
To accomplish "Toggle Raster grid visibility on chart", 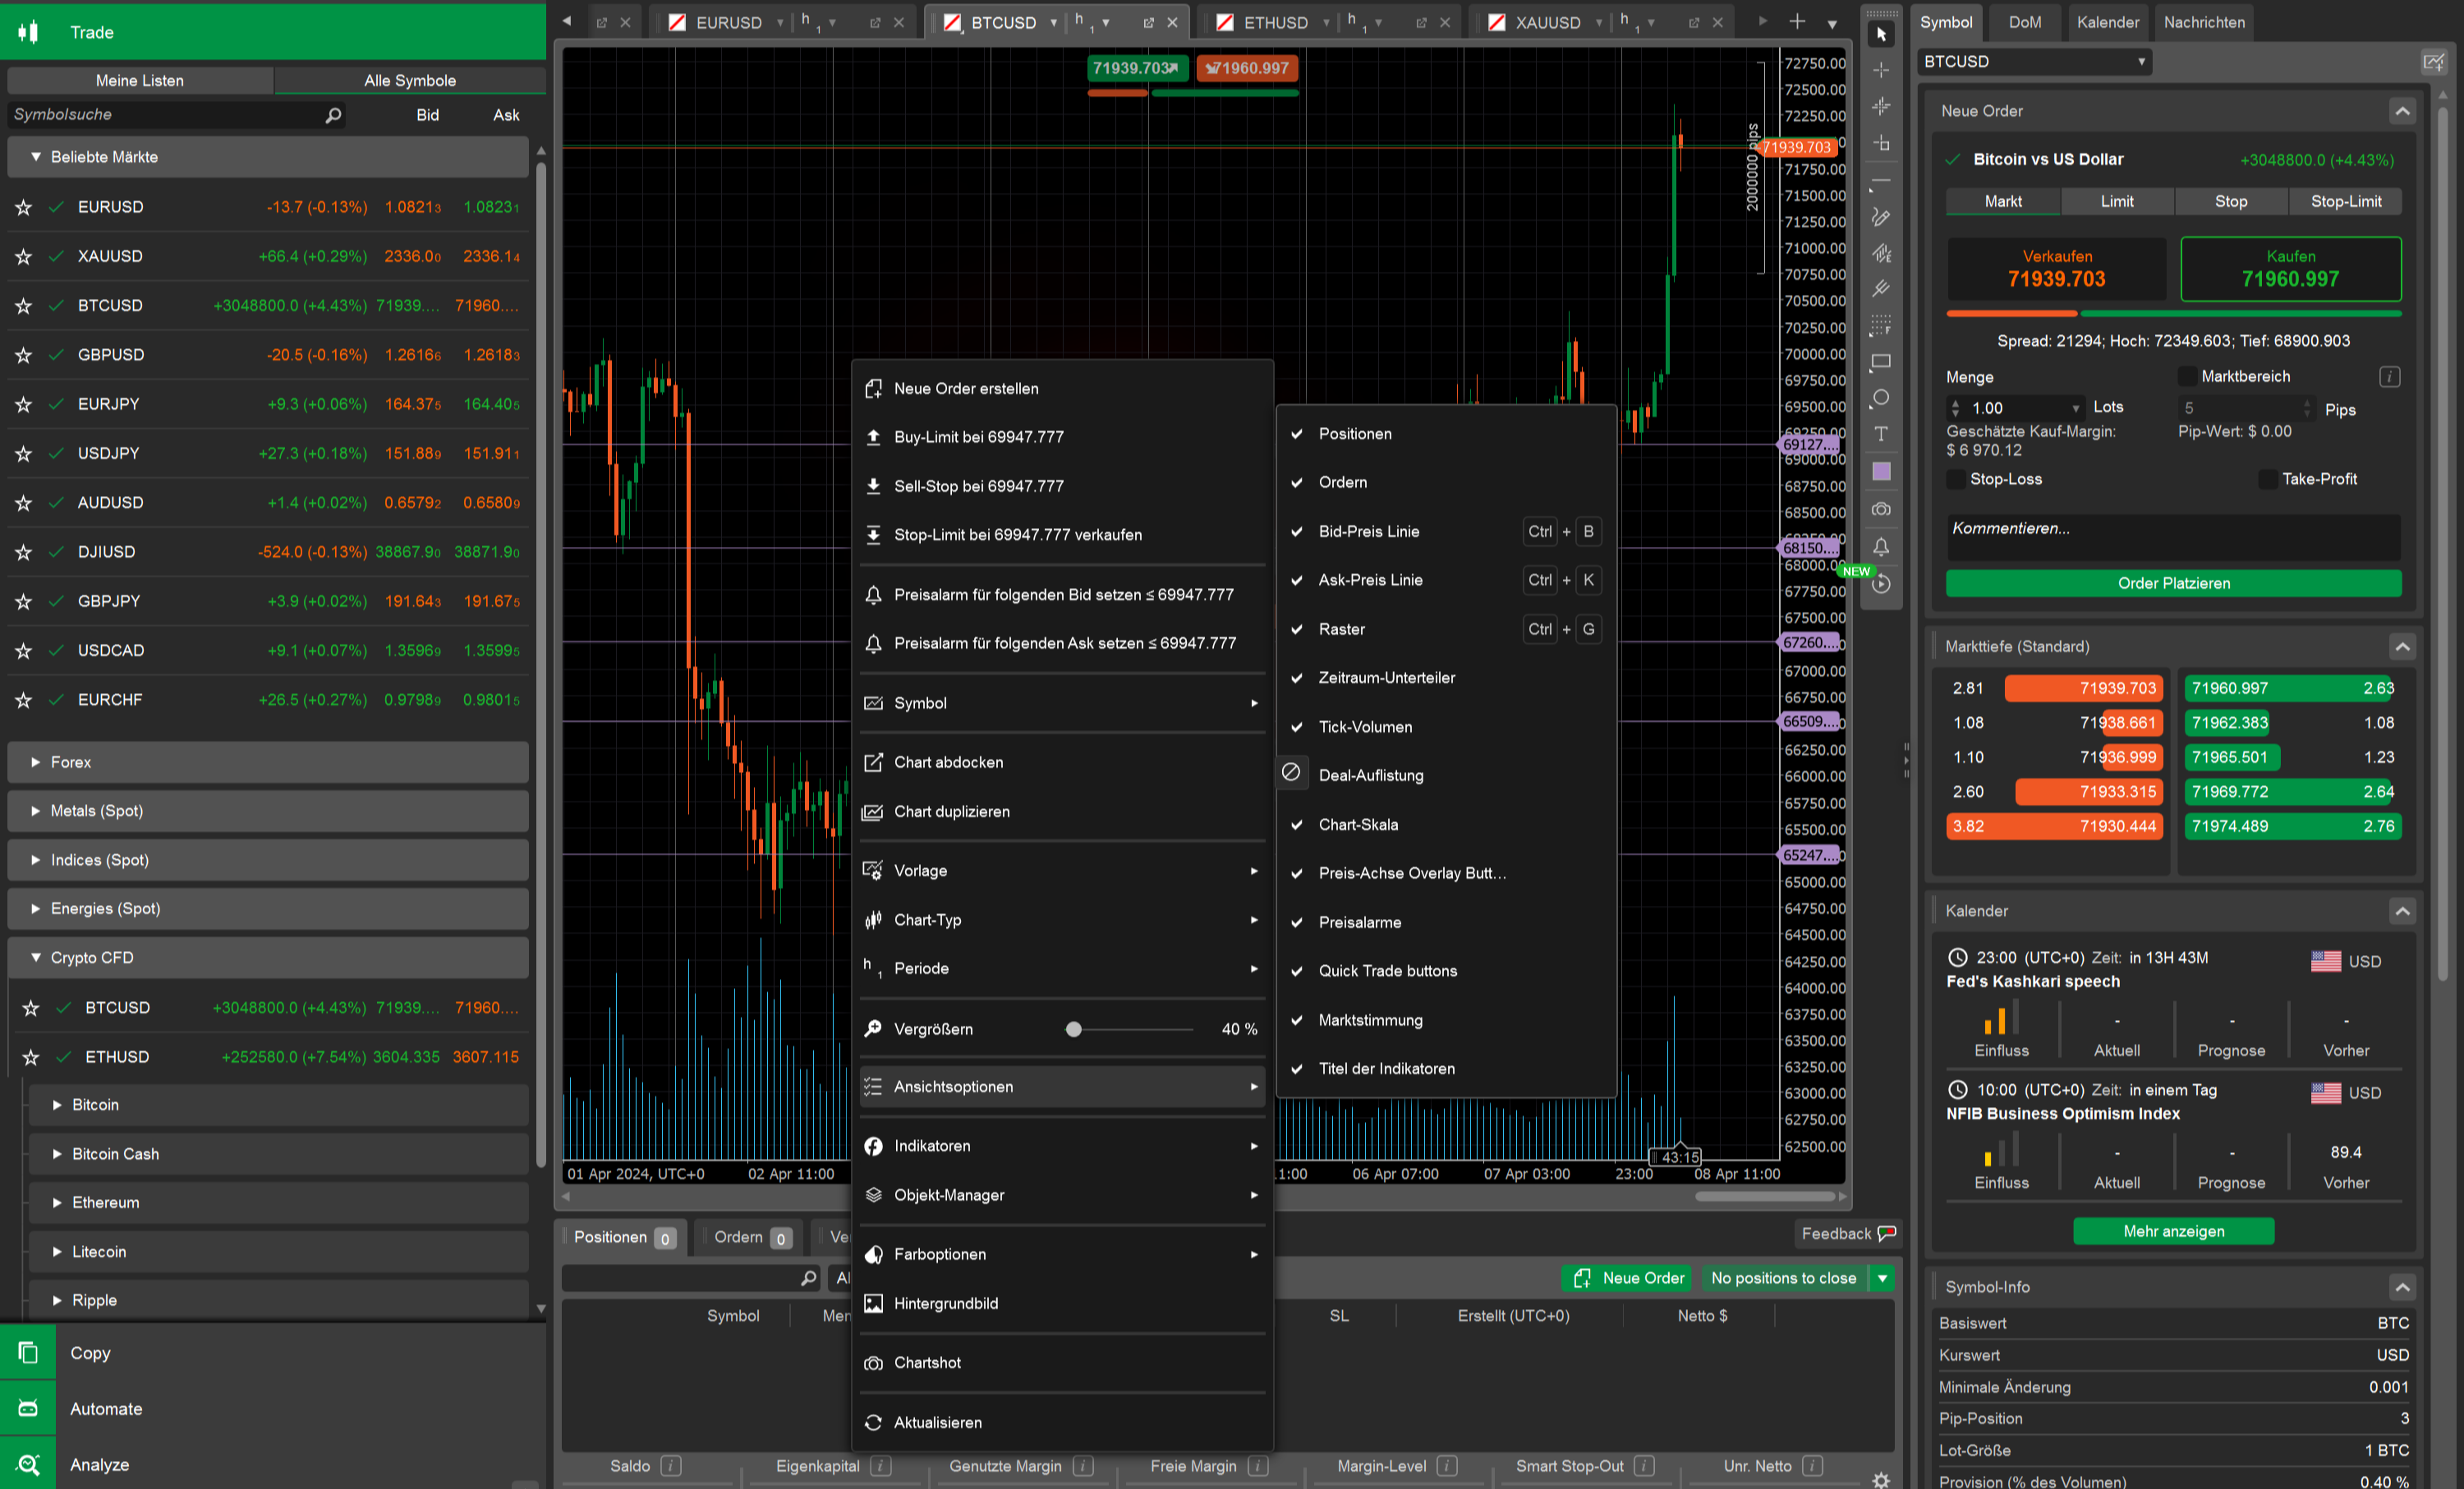I will point(1341,628).
